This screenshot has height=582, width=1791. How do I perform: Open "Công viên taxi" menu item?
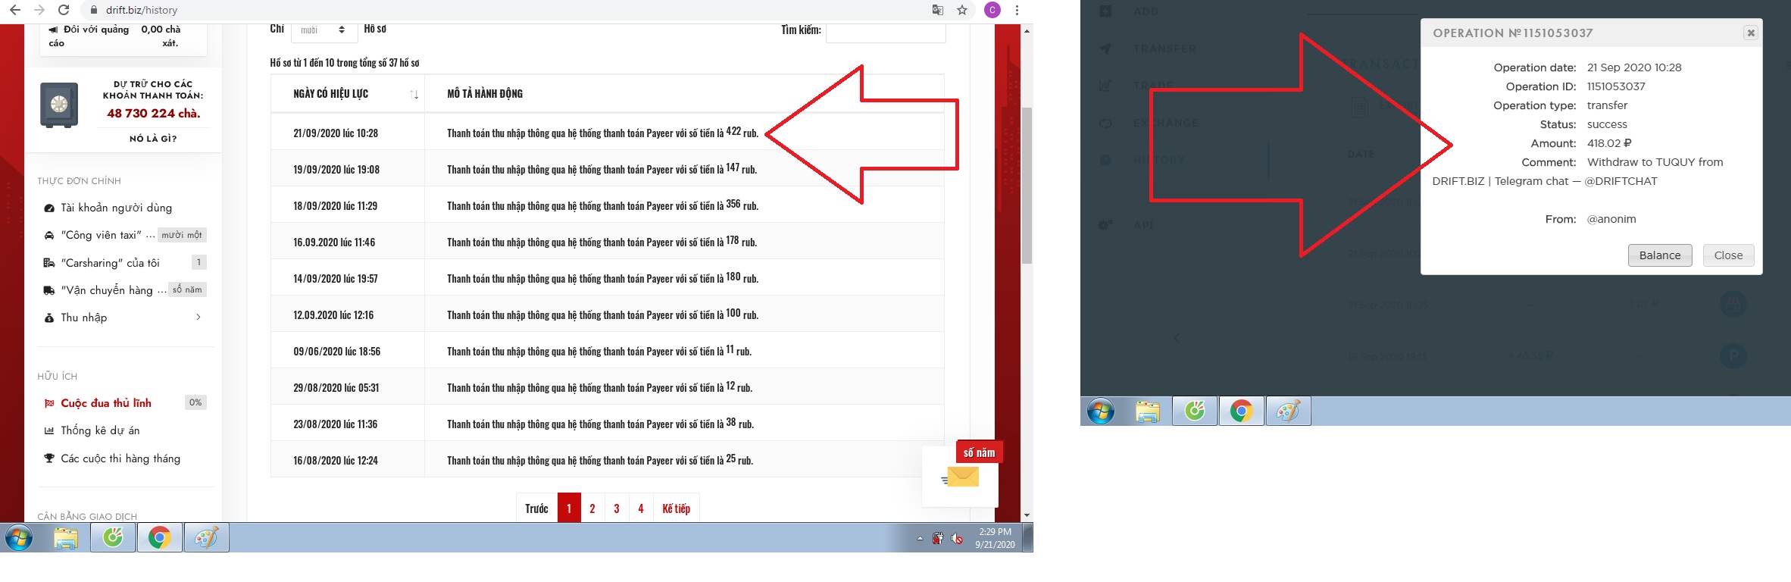(x=108, y=235)
